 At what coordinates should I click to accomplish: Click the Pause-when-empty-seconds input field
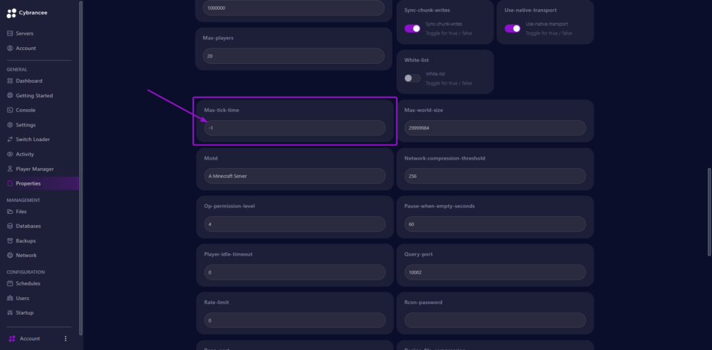[x=495, y=224]
